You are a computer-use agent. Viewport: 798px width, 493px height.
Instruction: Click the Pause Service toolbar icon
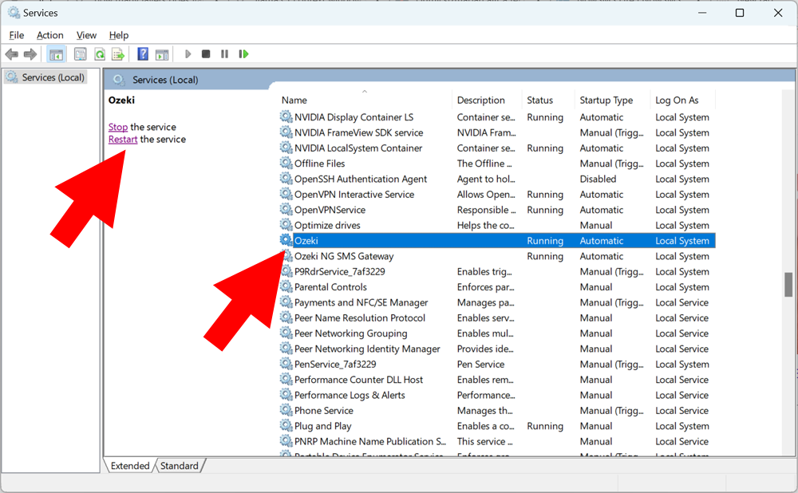click(x=224, y=54)
